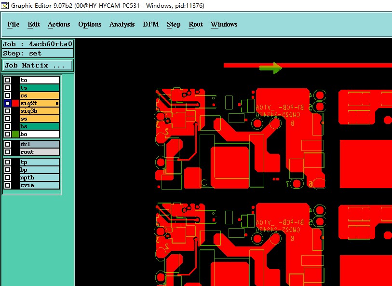Open the Step menu

click(174, 24)
